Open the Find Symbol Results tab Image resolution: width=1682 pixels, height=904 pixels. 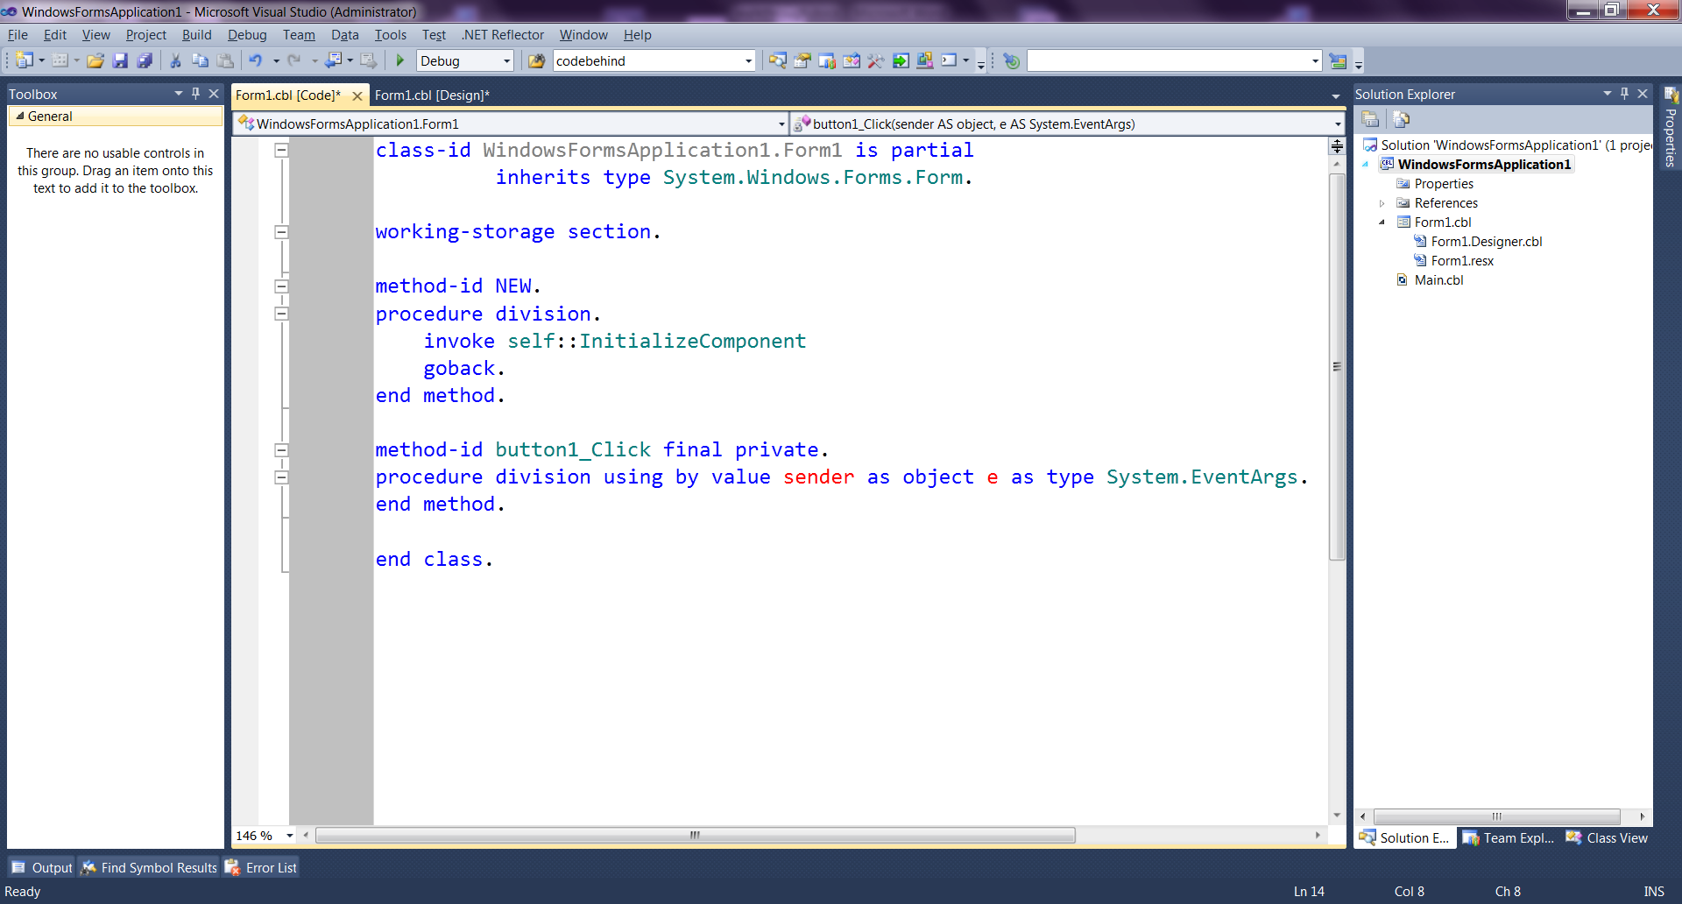(149, 867)
